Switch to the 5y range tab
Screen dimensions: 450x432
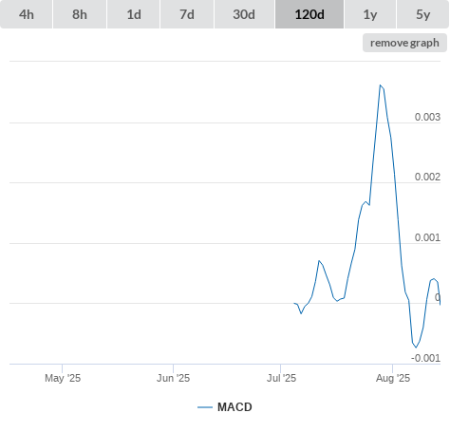tap(422, 14)
